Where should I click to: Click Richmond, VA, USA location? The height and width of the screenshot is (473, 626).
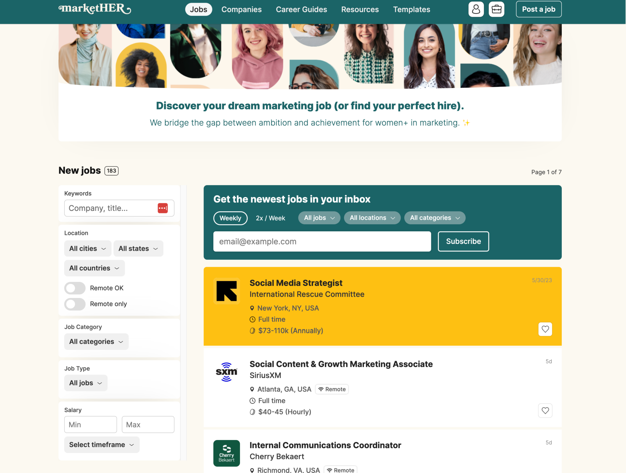tap(289, 470)
